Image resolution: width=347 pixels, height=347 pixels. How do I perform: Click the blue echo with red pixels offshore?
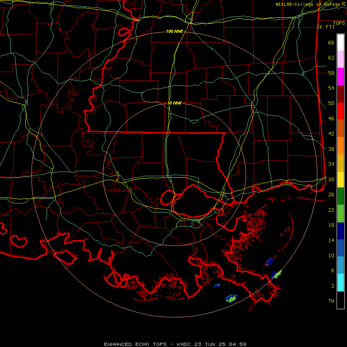click(270, 262)
